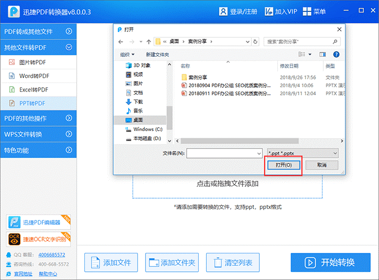Select Word转PDF in sidebar
Screen dimensions: 379x280
tap(38, 76)
